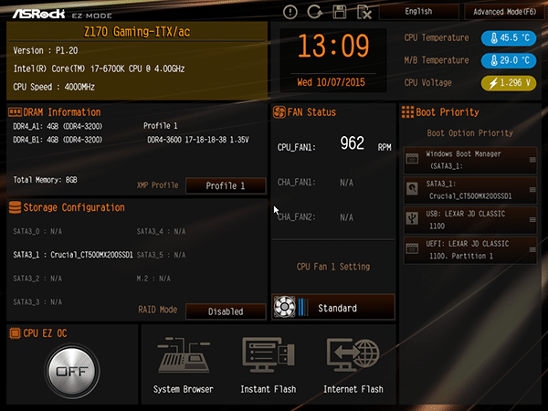
Task: Click the Storage Configuration disk stack icon
Action: pos(15,207)
